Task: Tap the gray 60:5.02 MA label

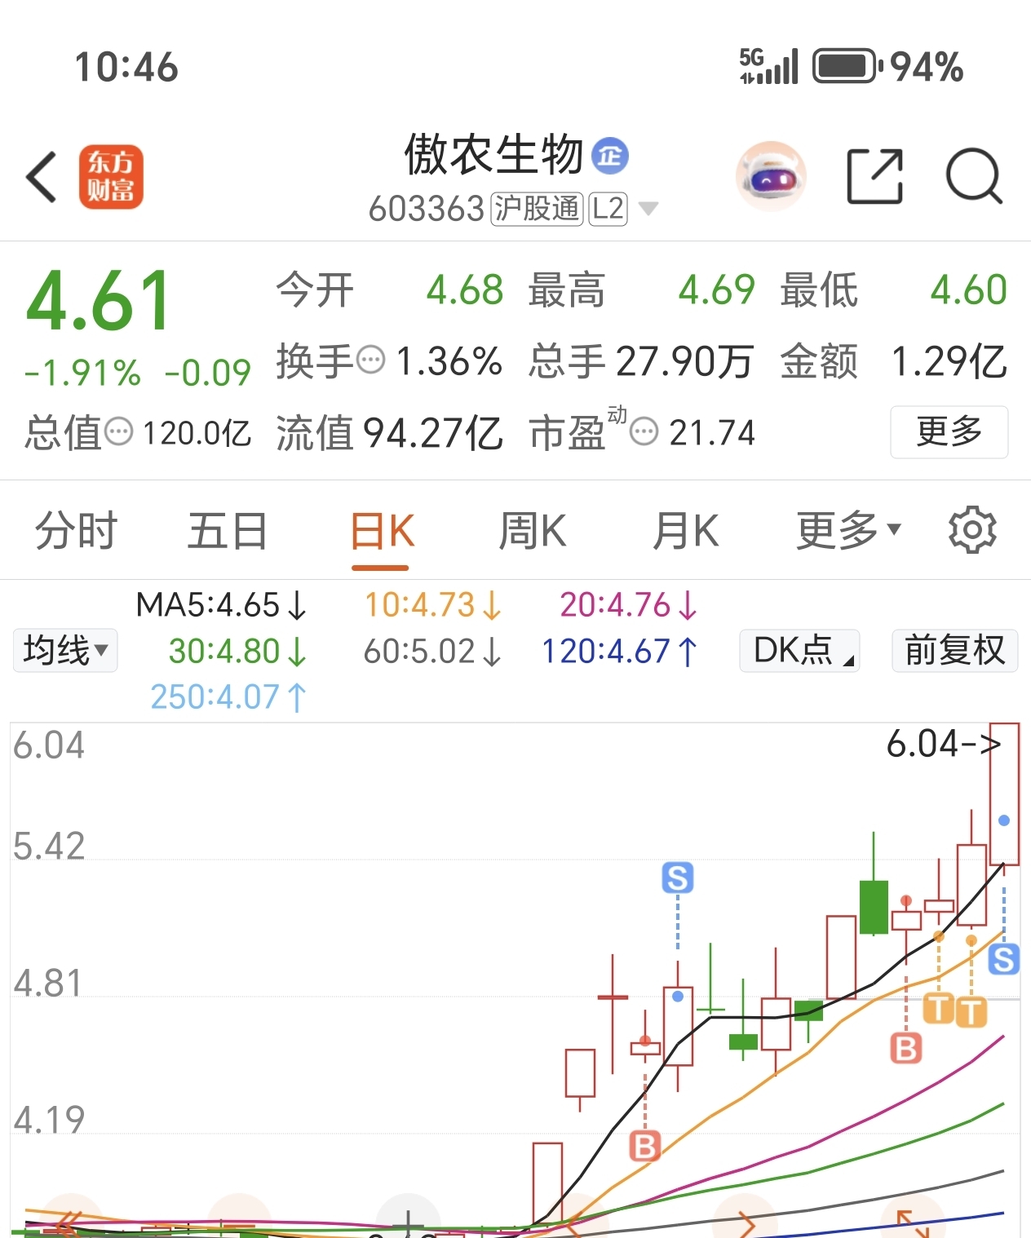Action: 433,651
